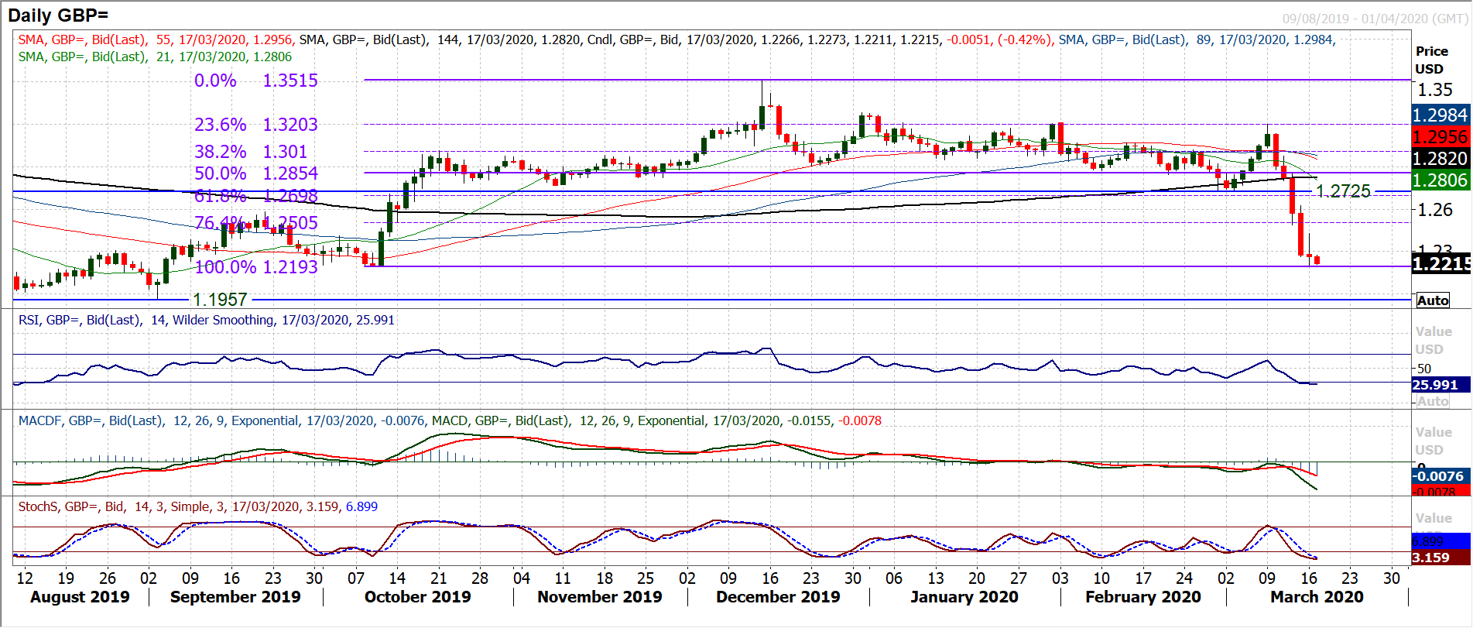
Task: Click the SMA 89 legend entry
Action: coord(1197,39)
